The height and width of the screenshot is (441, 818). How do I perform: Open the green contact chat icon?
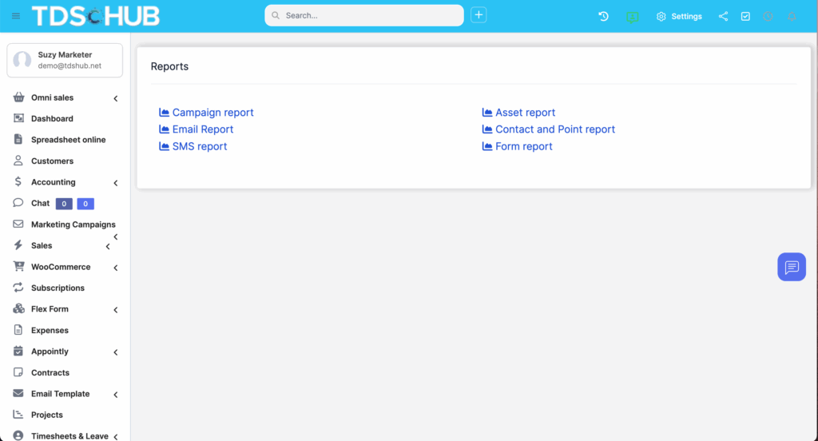click(633, 16)
